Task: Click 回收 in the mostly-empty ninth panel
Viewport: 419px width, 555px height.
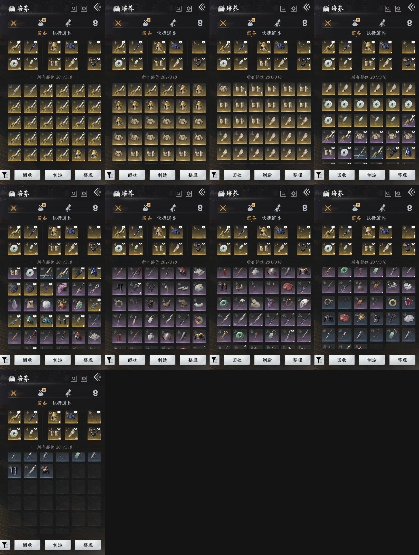Action: click(x=27, y=545)
